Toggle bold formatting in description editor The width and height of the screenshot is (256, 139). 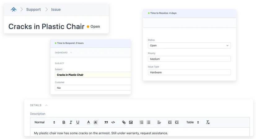(x=64, y=122)
